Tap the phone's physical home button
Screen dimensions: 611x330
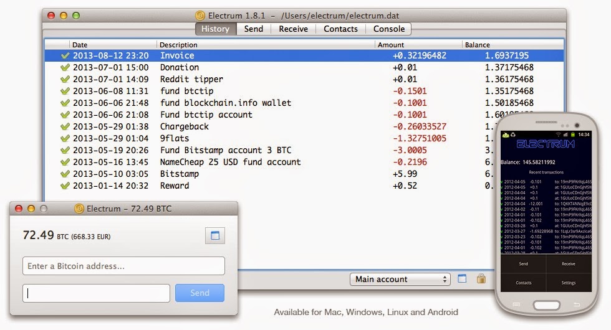pos(546,305)
